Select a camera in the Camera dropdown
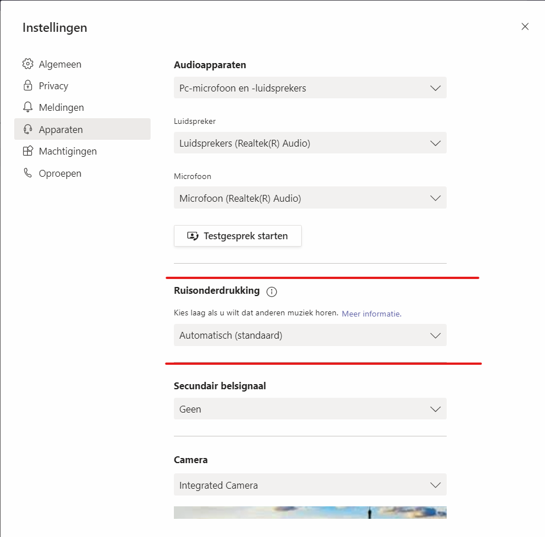The width and height of the screenshot is (545, 537). (x=310, y=485)
